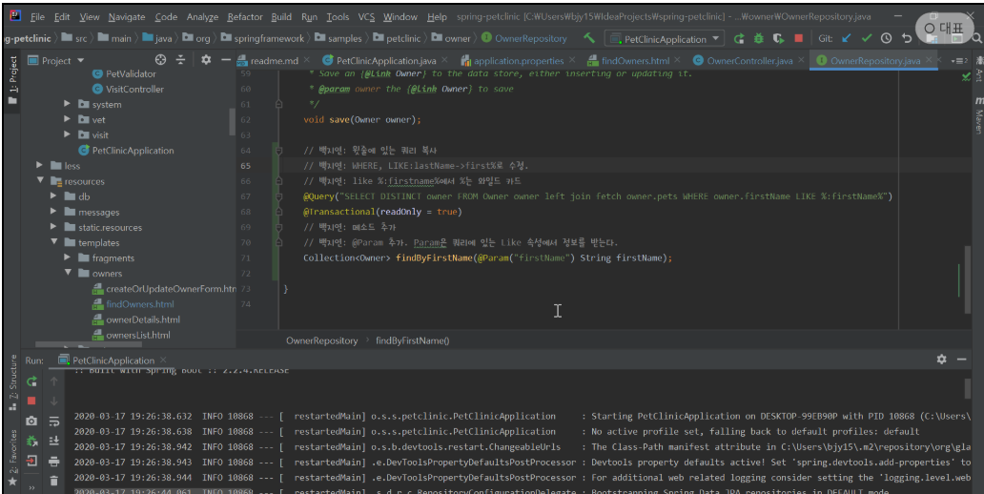Open PetClinicApplication run configuration dropdown
984x494 pixels.
[665, 39]
